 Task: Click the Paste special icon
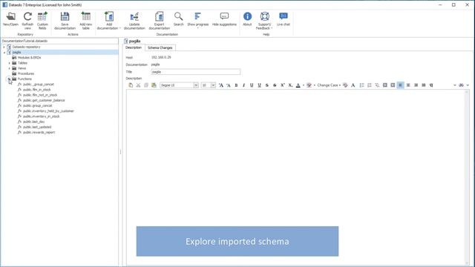154,85
